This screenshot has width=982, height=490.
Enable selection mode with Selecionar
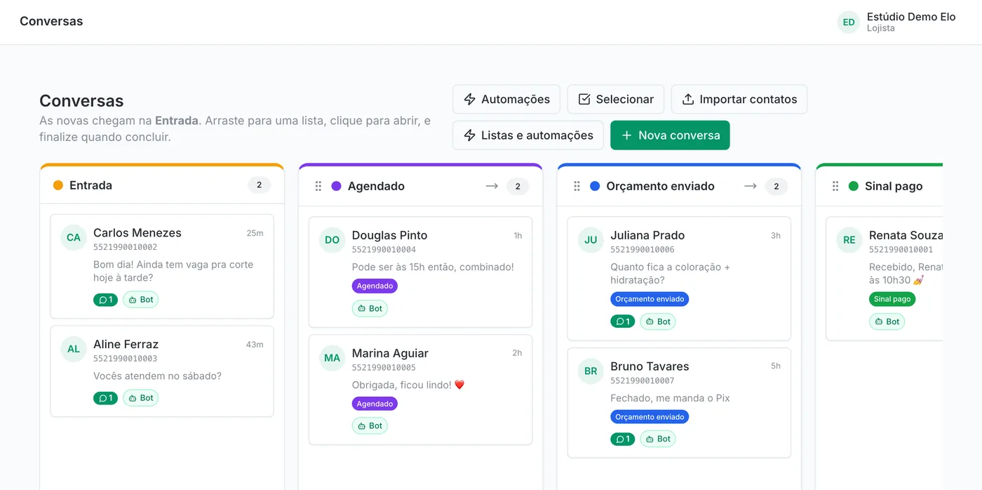615,99
